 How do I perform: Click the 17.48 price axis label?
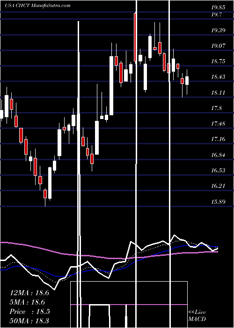pos(218,123)
